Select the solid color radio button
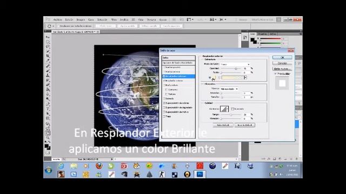Image resolution: width=346 pixels, height=194 pixels. 210,78
